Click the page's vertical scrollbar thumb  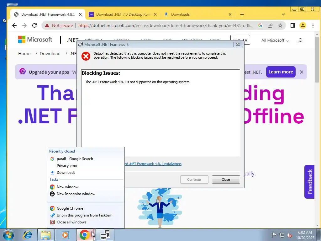pos(317,60)
